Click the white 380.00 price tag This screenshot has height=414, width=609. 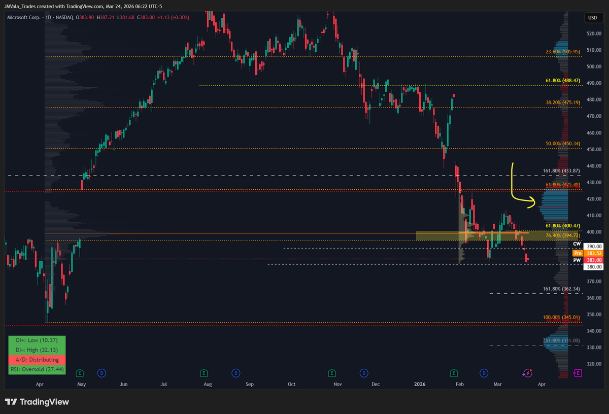click(x=593, y=266)
